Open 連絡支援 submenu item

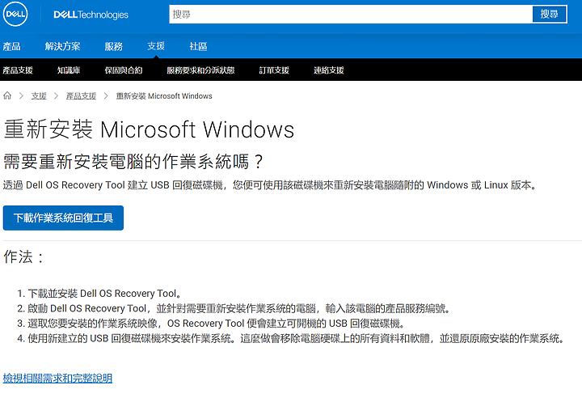click(x=328, y=70)
